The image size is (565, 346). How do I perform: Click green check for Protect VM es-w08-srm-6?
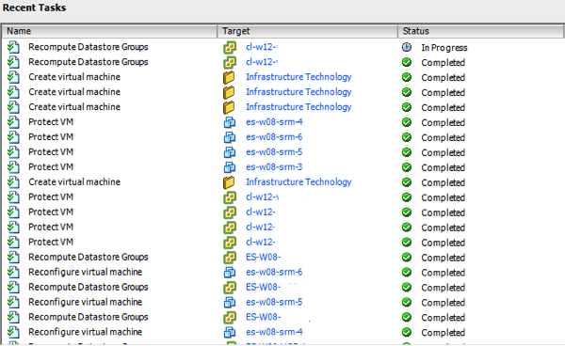tap(407, 137)
